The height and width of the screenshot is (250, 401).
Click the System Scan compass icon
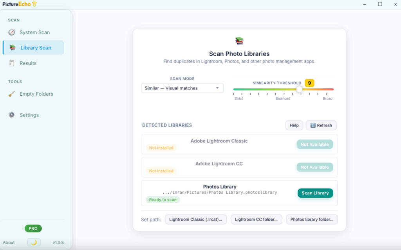(12, 32)
